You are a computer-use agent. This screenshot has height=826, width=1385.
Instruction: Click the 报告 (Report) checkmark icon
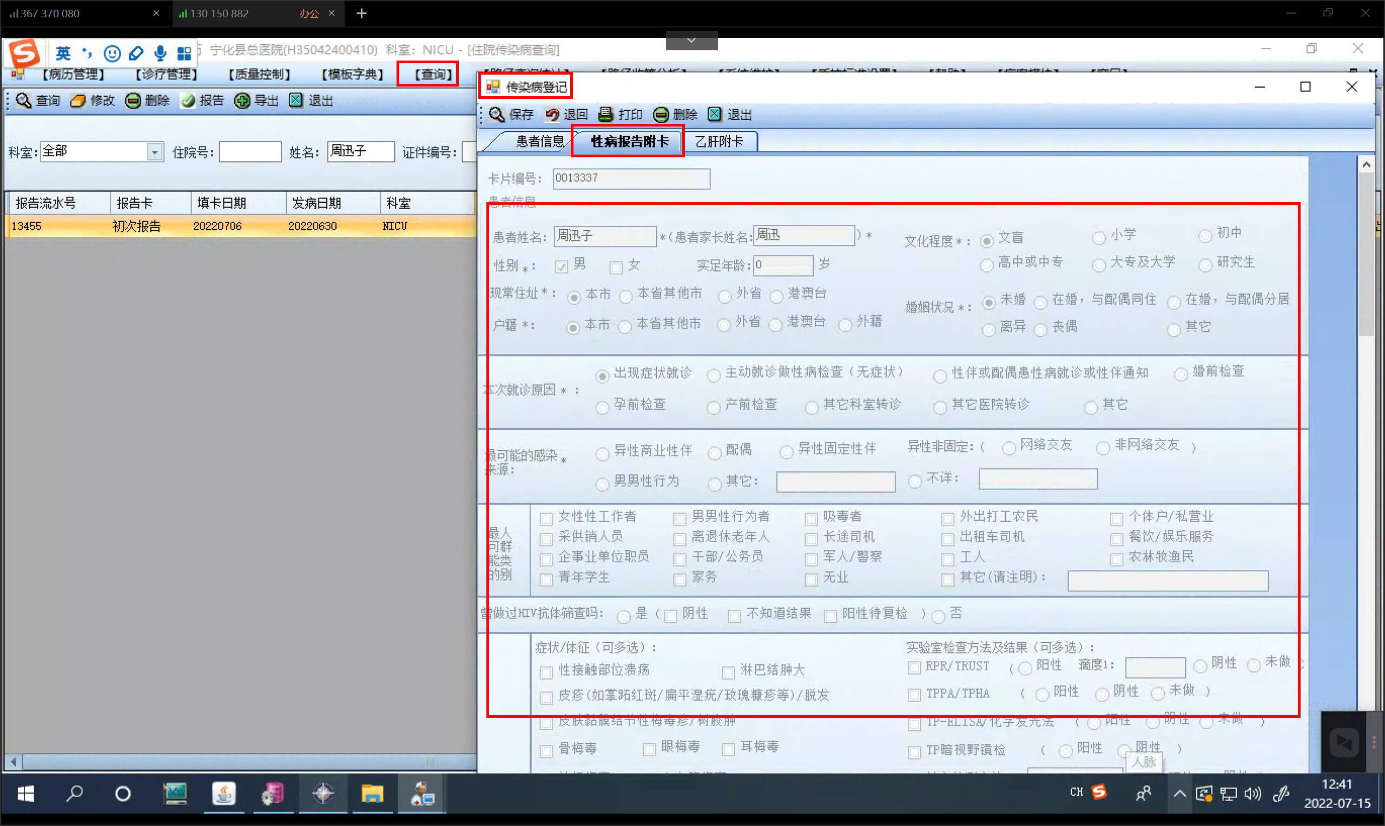188,101
